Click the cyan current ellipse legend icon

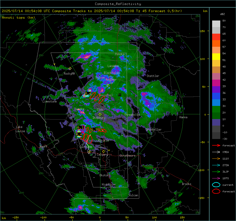coord(216,185)
